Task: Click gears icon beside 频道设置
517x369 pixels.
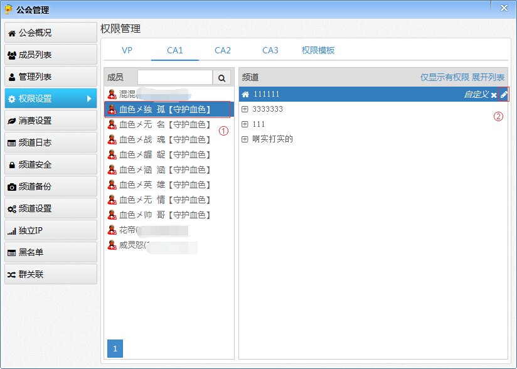Action: [x=12, y=209]
